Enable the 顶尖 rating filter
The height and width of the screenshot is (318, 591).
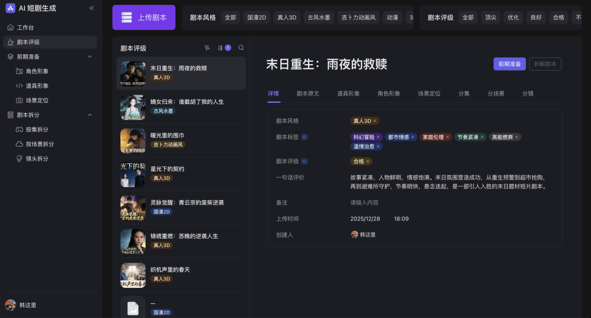coord(490,17)
